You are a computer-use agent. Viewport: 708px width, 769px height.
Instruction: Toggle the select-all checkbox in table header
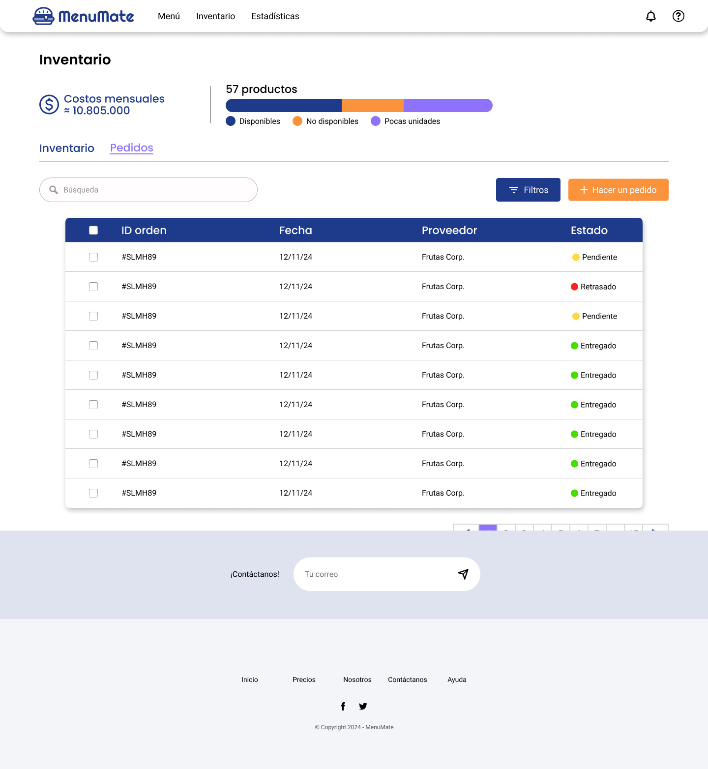[x=93, y=230]
